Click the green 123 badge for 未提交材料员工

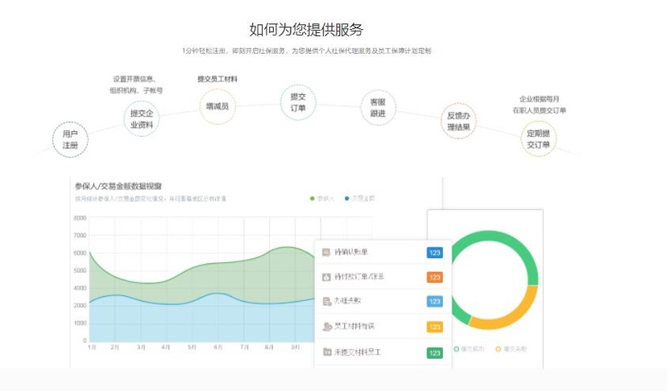[x=434, y=353]
